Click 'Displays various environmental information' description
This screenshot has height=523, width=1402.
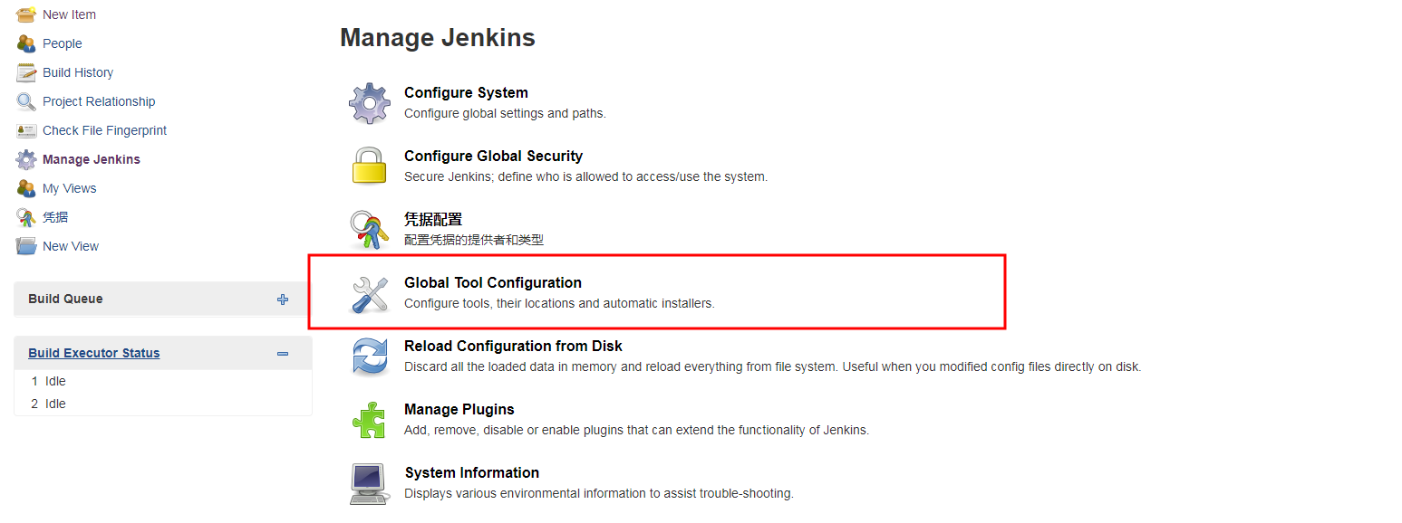599,493
